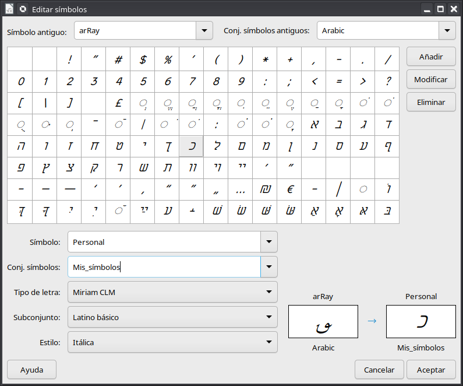This screenshot has width=463, height=386.
Task: Focus the Conj. símbolos field Mis_símbolos
Action: point(164,267)
